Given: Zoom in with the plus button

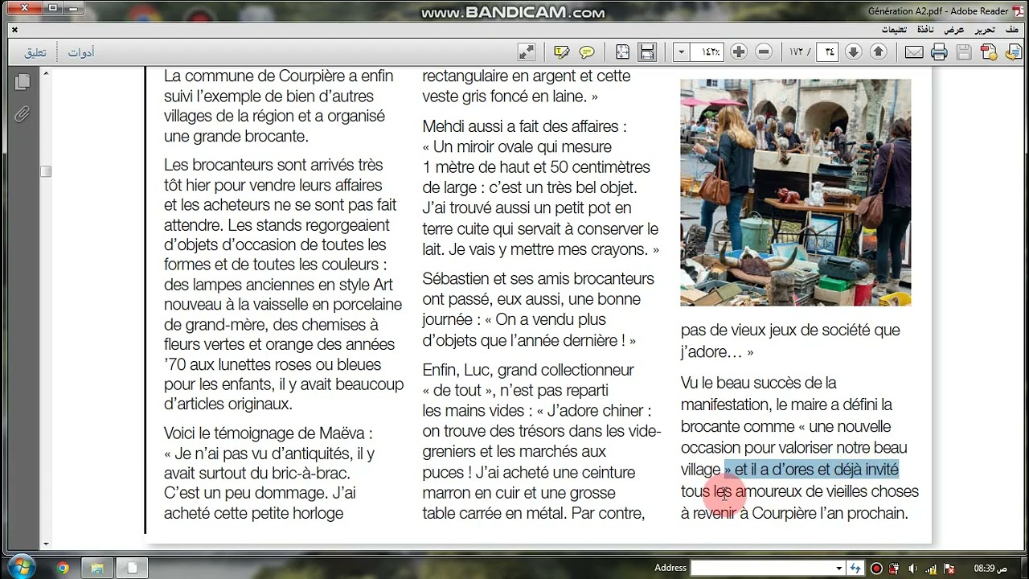Looking at the screenshot, I should pos(739,52).
